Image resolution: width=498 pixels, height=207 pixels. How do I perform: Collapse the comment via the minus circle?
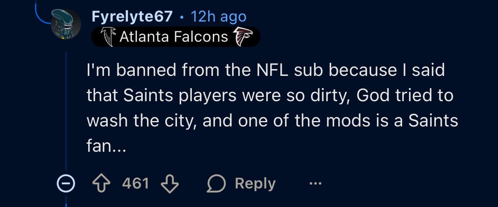[x=66, y=183]
